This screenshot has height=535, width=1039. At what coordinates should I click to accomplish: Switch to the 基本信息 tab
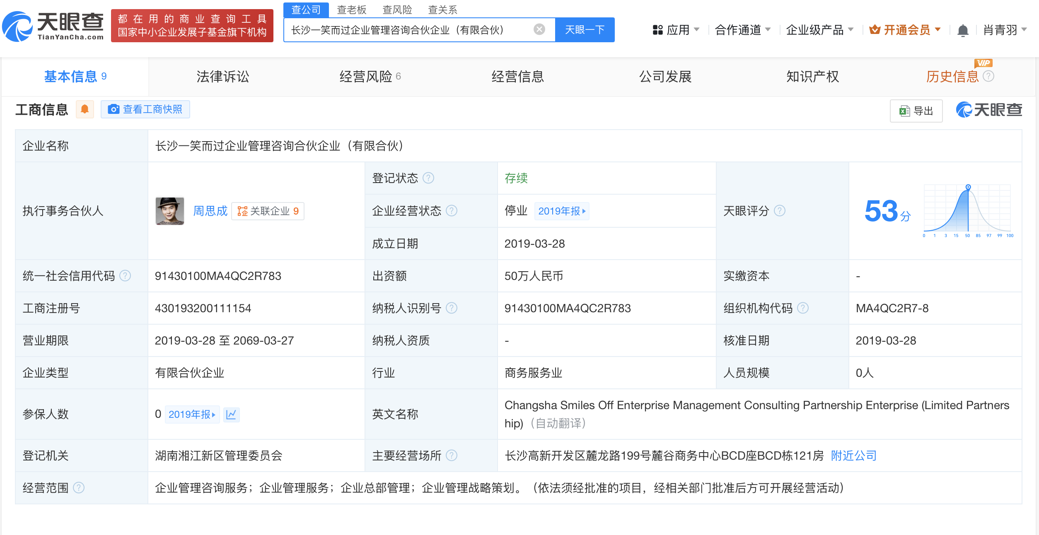[x=75, y=77]
